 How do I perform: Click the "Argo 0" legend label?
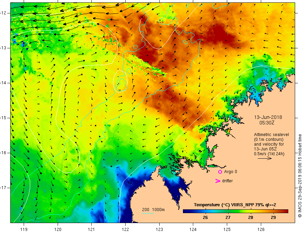coord(231,172)
